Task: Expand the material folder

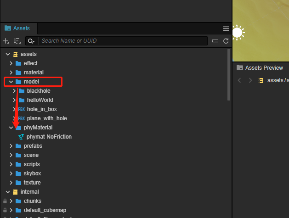Action: 11,73
